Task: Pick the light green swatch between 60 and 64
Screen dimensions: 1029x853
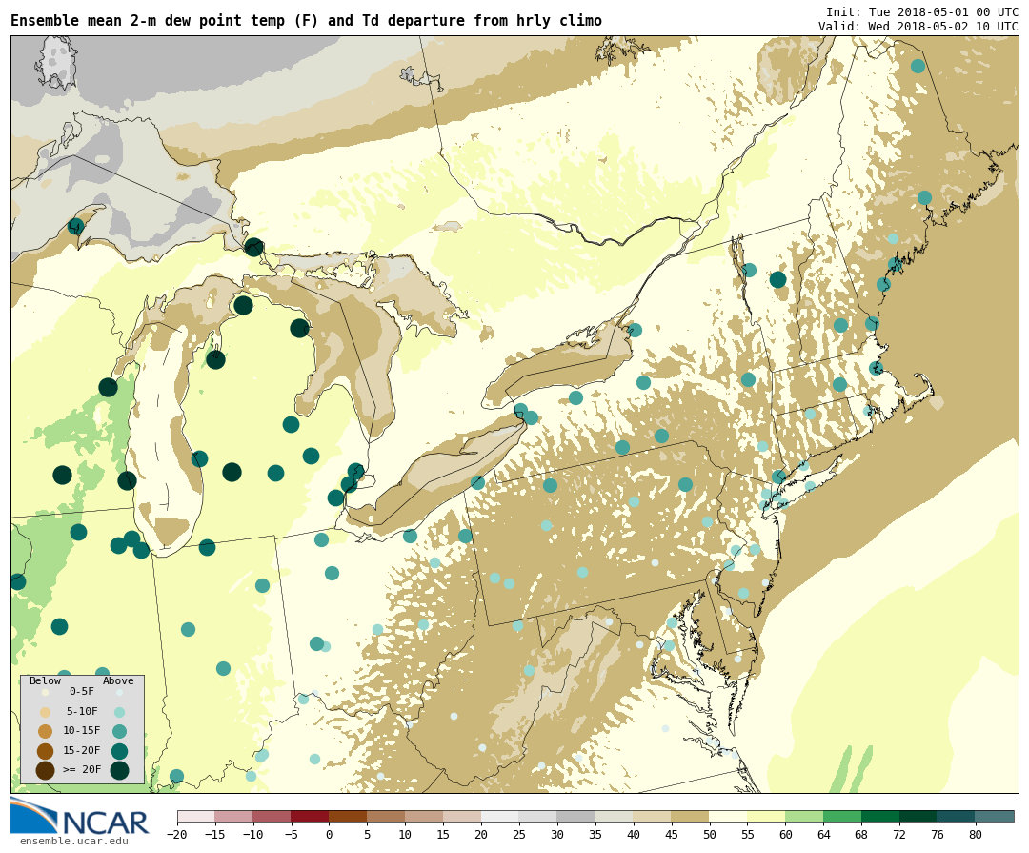Action: tap(804, 817)
